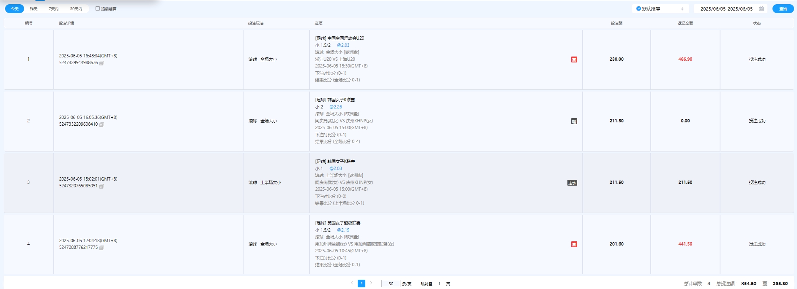The image size is (797, 289).
Task: Click the red win badge on bet 1
Action: (574, 59)
